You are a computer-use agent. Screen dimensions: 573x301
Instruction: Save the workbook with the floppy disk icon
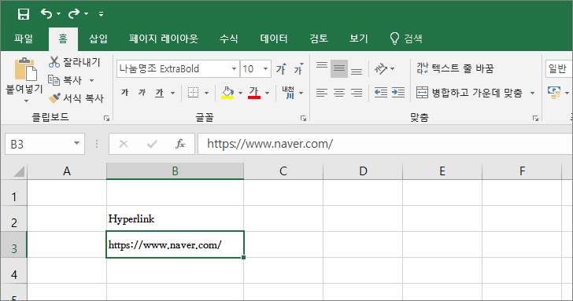coord(24,14)
